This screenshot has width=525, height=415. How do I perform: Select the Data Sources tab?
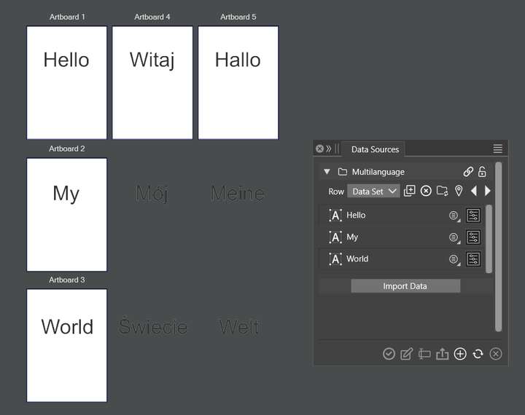(375, 149)
